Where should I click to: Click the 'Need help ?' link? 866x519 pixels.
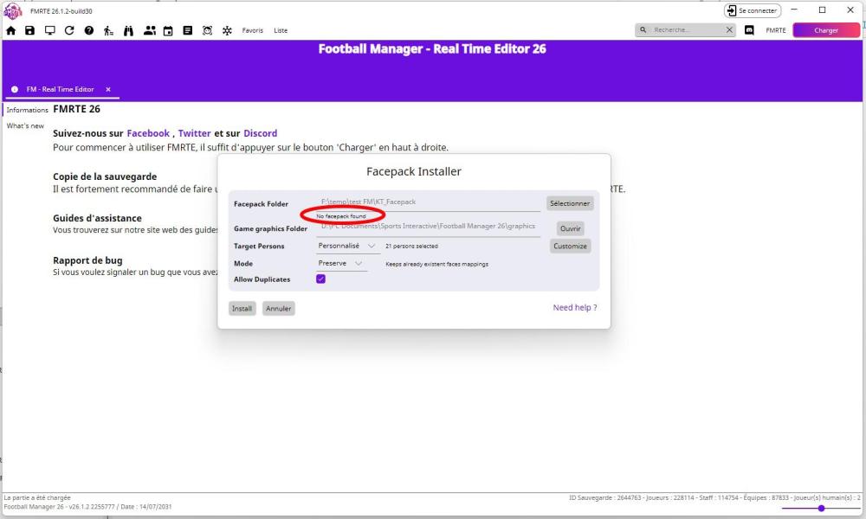[x=574, y=307]
